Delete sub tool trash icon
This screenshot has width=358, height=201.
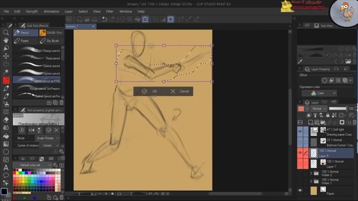(62, 103)
